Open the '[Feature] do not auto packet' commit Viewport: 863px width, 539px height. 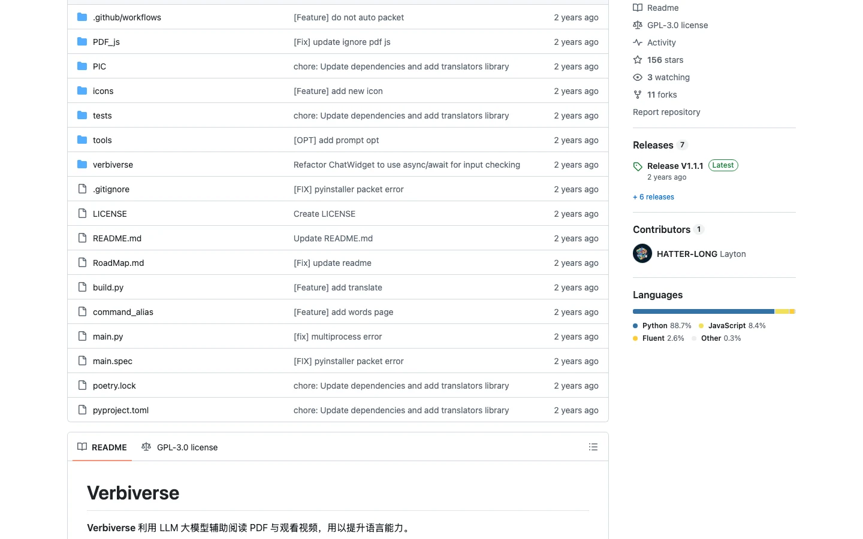pos(349,17)
